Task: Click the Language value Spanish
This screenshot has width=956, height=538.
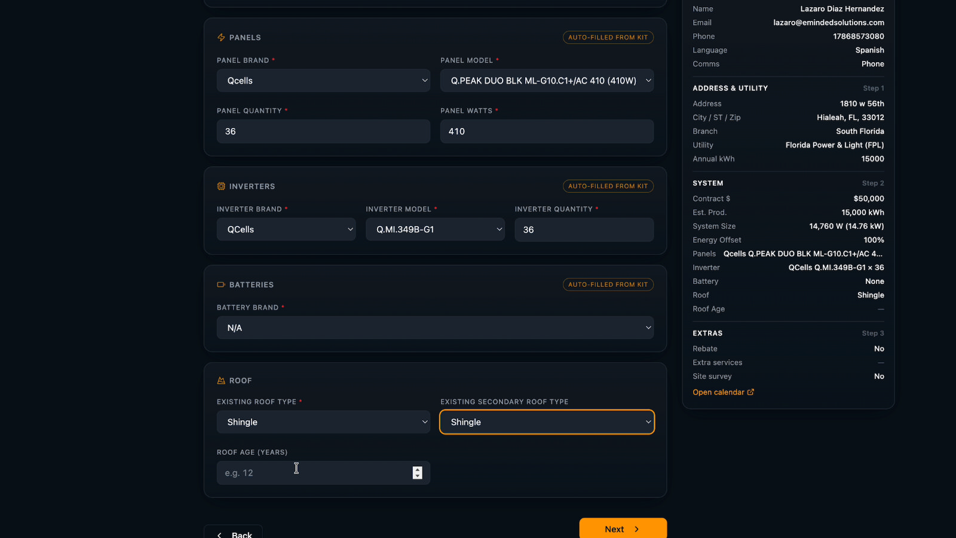Action: tap(869, 50)
